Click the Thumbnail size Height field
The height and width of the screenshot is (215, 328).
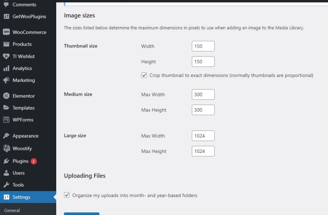[x=203, y=62]
